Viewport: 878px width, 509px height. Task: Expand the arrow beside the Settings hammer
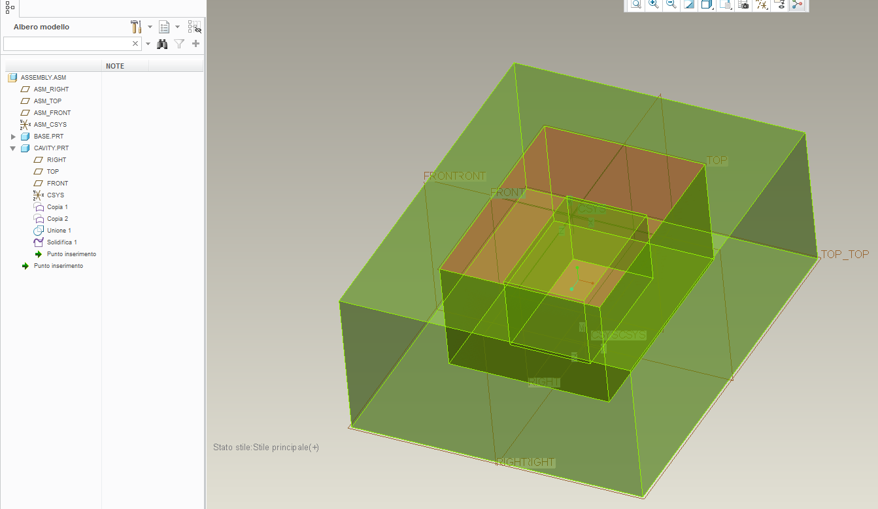click(150, 27)
